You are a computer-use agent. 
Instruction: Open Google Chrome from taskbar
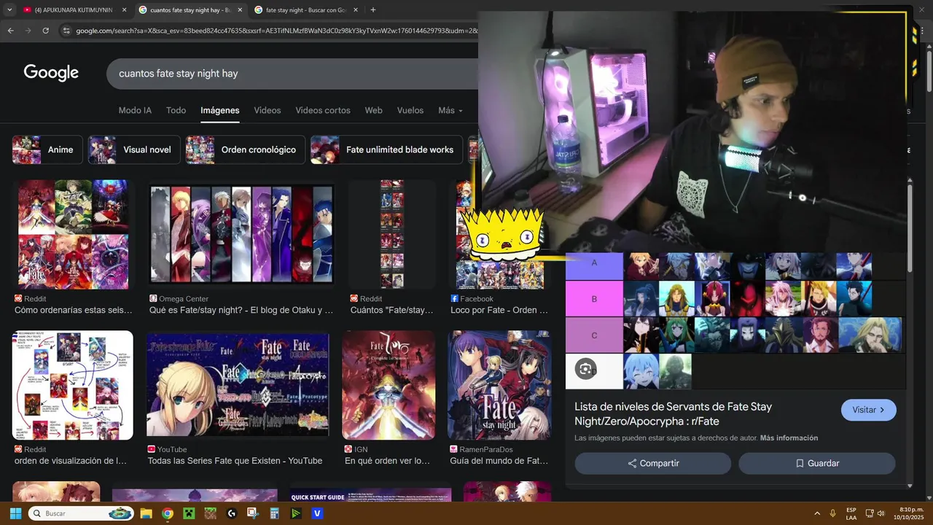[168, 513]
